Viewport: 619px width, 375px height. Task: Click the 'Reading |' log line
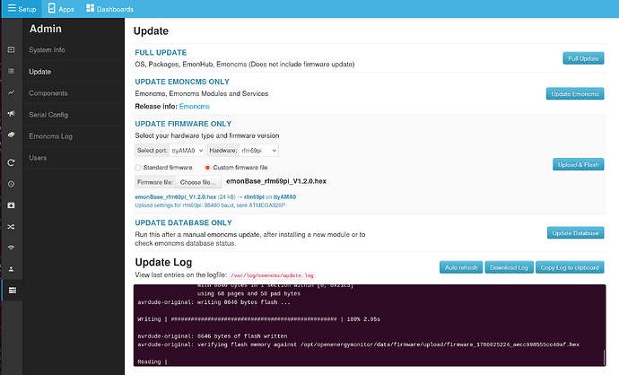pyautogui.click(x=153, y=362)
